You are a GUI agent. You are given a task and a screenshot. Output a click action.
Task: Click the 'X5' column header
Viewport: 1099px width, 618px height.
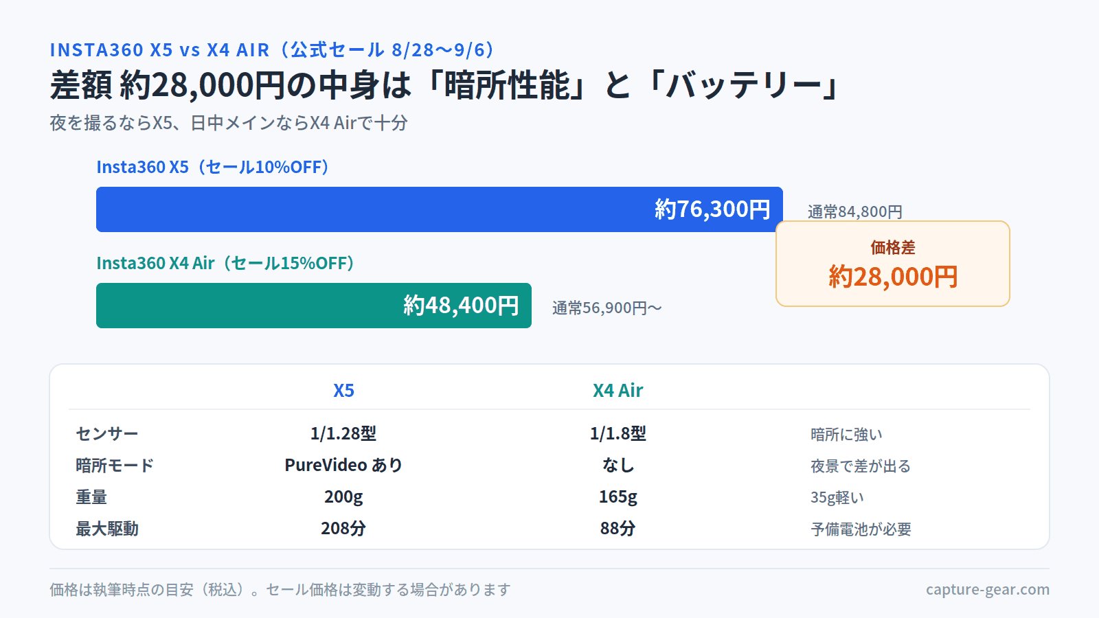click(343, 391)
